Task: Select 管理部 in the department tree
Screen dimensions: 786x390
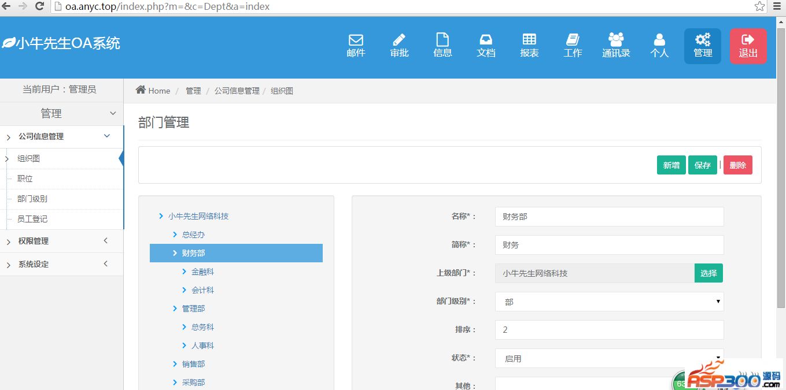Action: (x=193, y=309)
